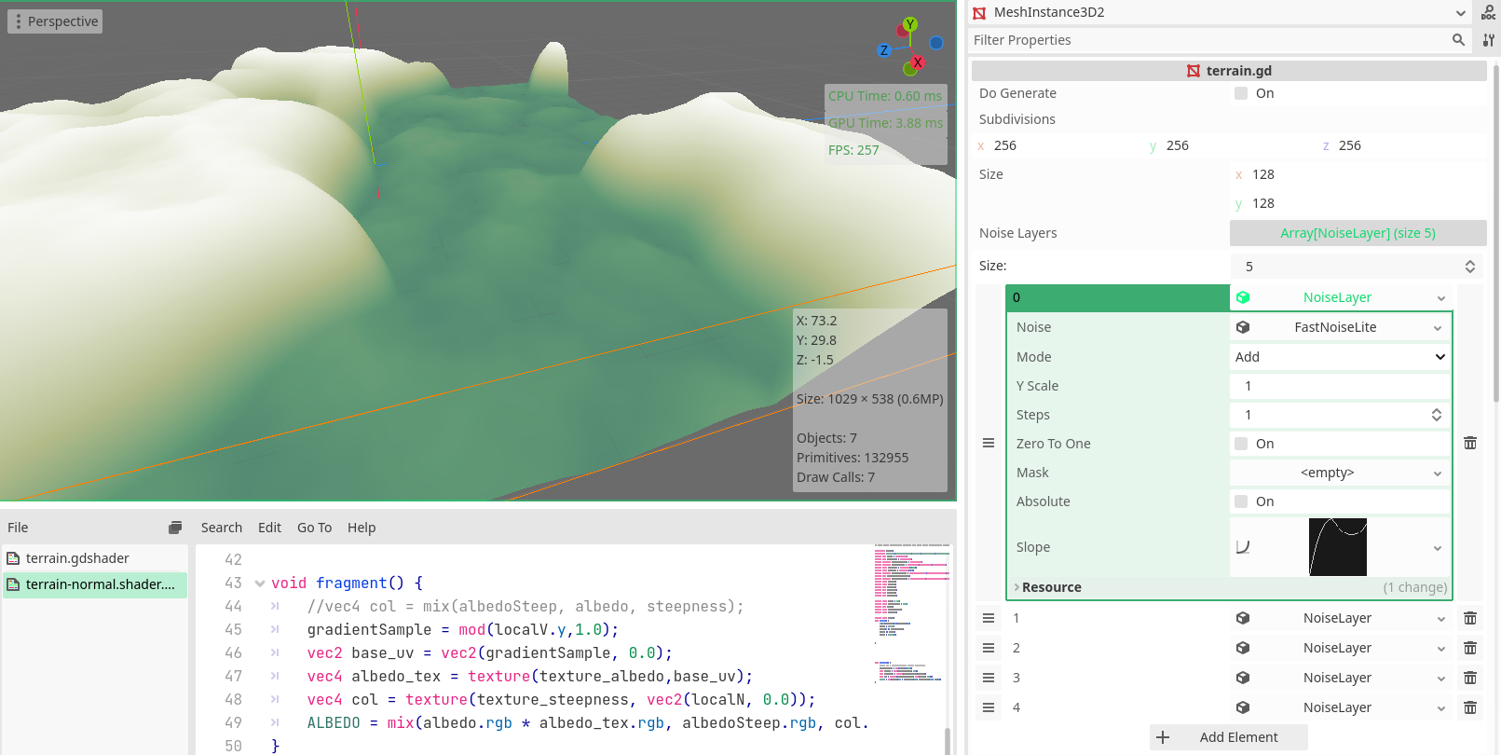Open NoiseLayer dropdown for element 2
1501x755 pixels.
click(x=1440, y=649)
